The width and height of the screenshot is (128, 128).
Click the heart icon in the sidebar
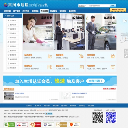point(9,29)
